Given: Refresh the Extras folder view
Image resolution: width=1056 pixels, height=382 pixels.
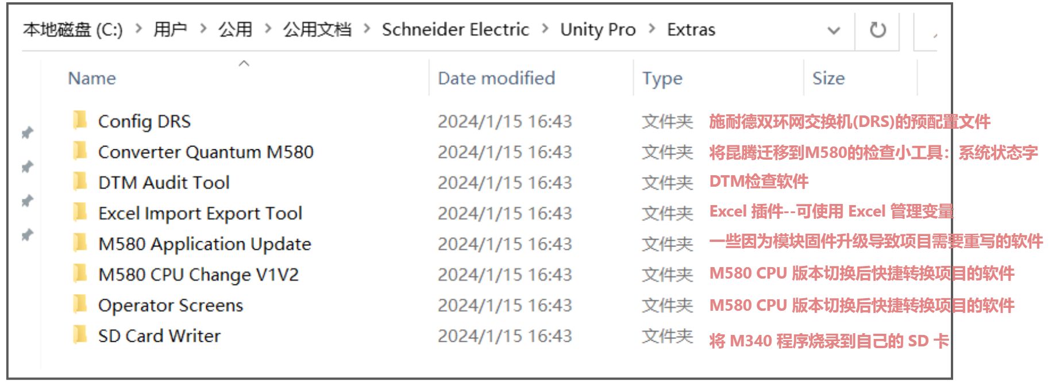Looking at the screenshot, I should coord(877,30).
